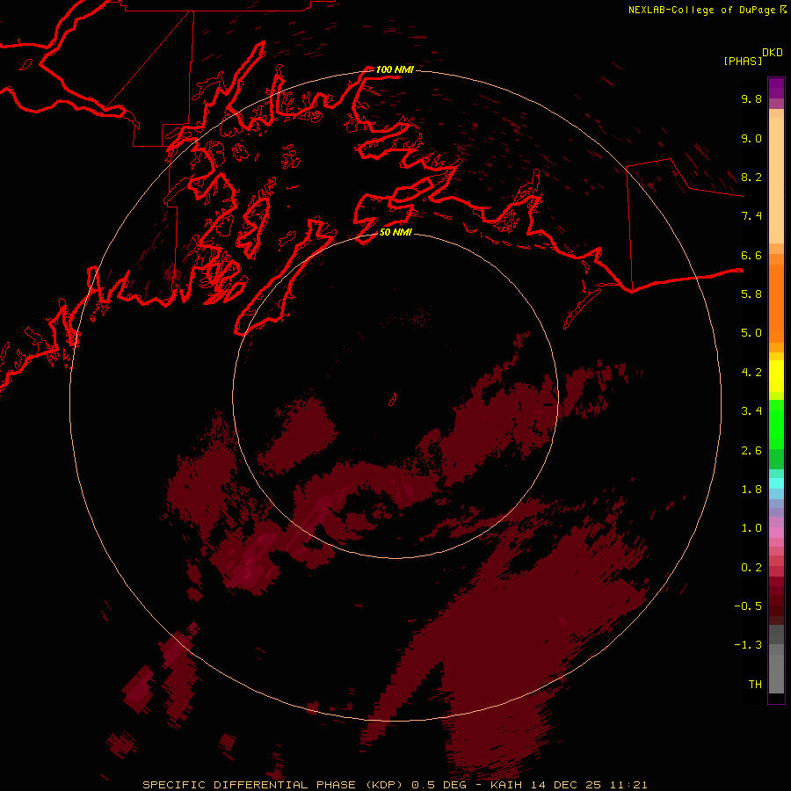This screenshot has width=791, height=791.
Task: Click the 9.0 value on the color scale
Action: [x=751, y=138]
